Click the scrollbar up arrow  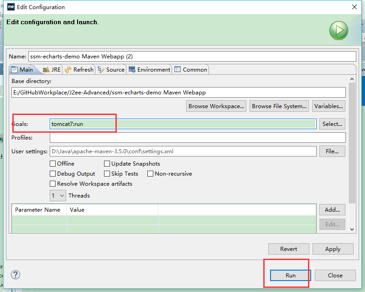352,79
